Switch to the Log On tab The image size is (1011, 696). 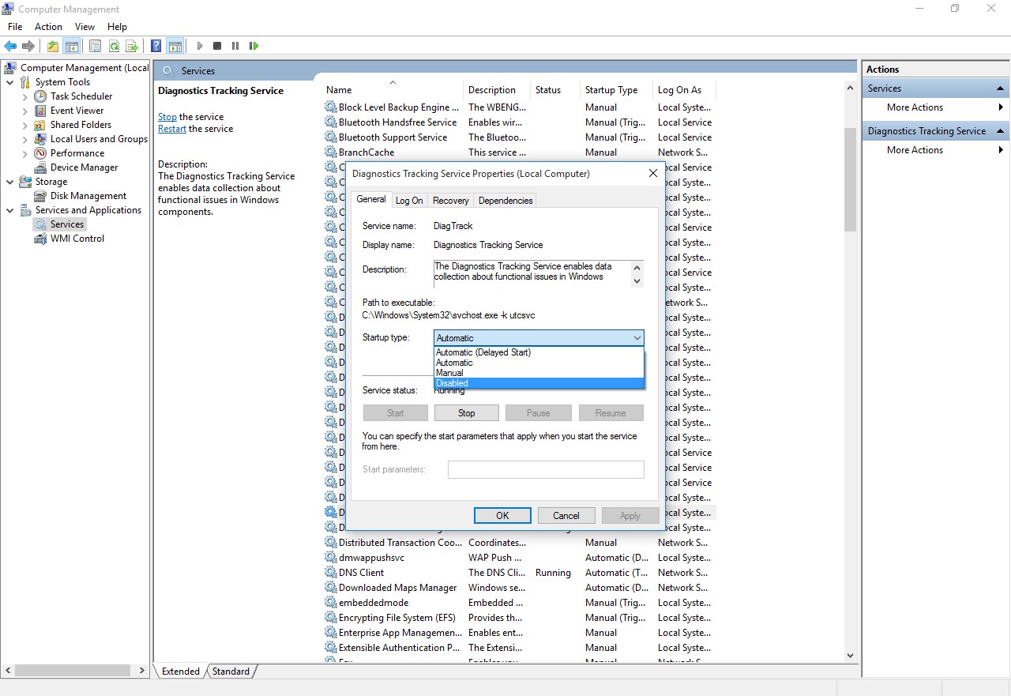[409, 201]
